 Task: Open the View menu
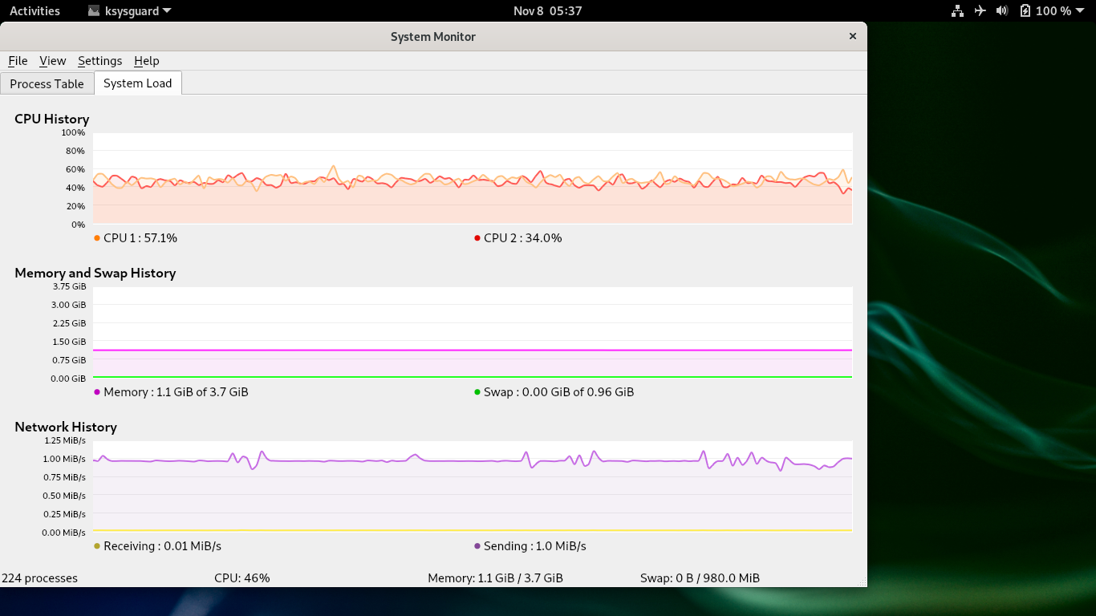52,61
